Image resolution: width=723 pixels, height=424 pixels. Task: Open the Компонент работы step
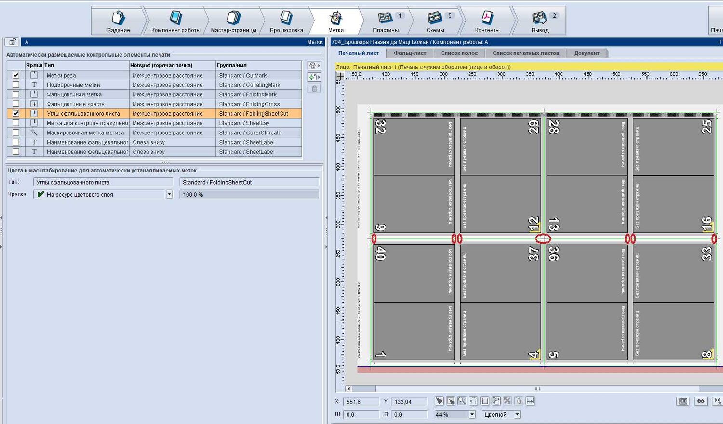[x=175, y=20]
